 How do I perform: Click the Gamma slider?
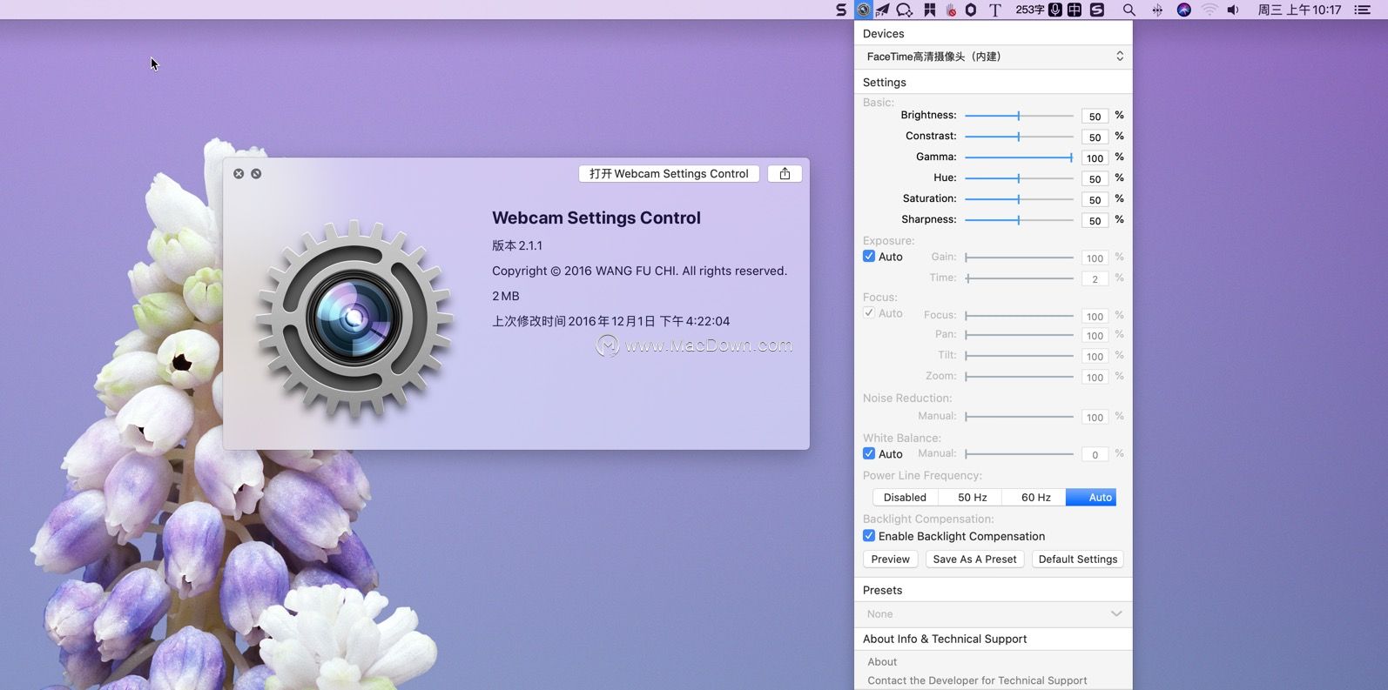coord(1019,157)
